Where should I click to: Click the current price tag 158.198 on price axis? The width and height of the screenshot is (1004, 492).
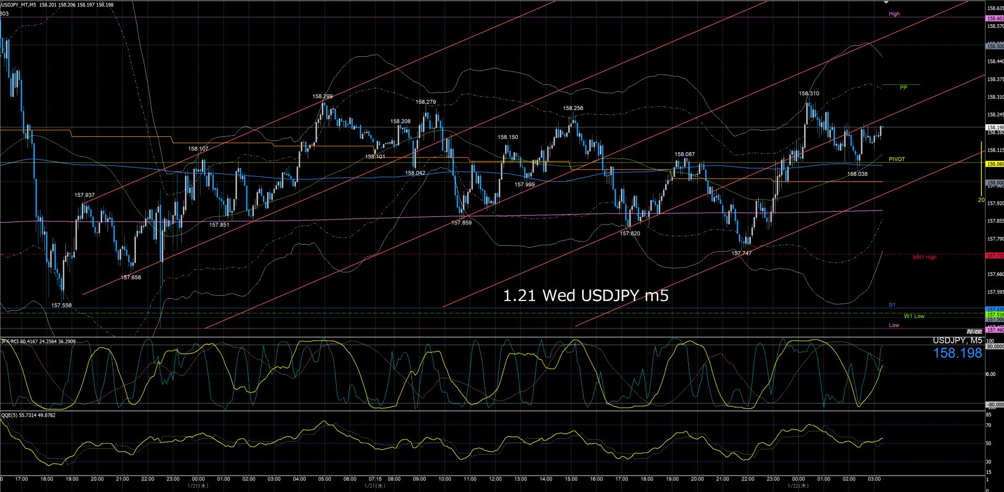click(x=994, y=127)
